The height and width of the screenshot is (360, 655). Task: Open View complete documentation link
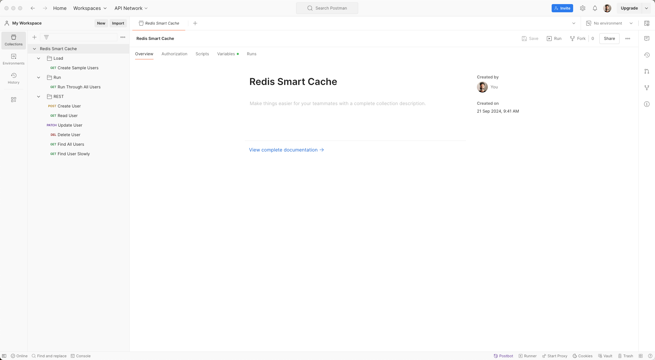[x=286, y=150]
